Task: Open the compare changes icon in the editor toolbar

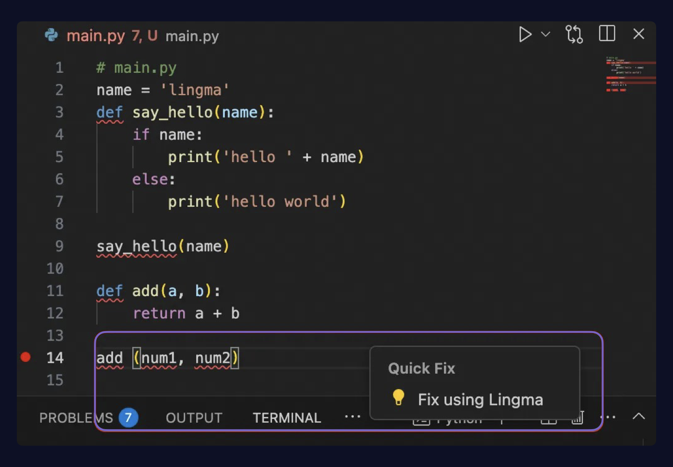Action: (574, 35)
